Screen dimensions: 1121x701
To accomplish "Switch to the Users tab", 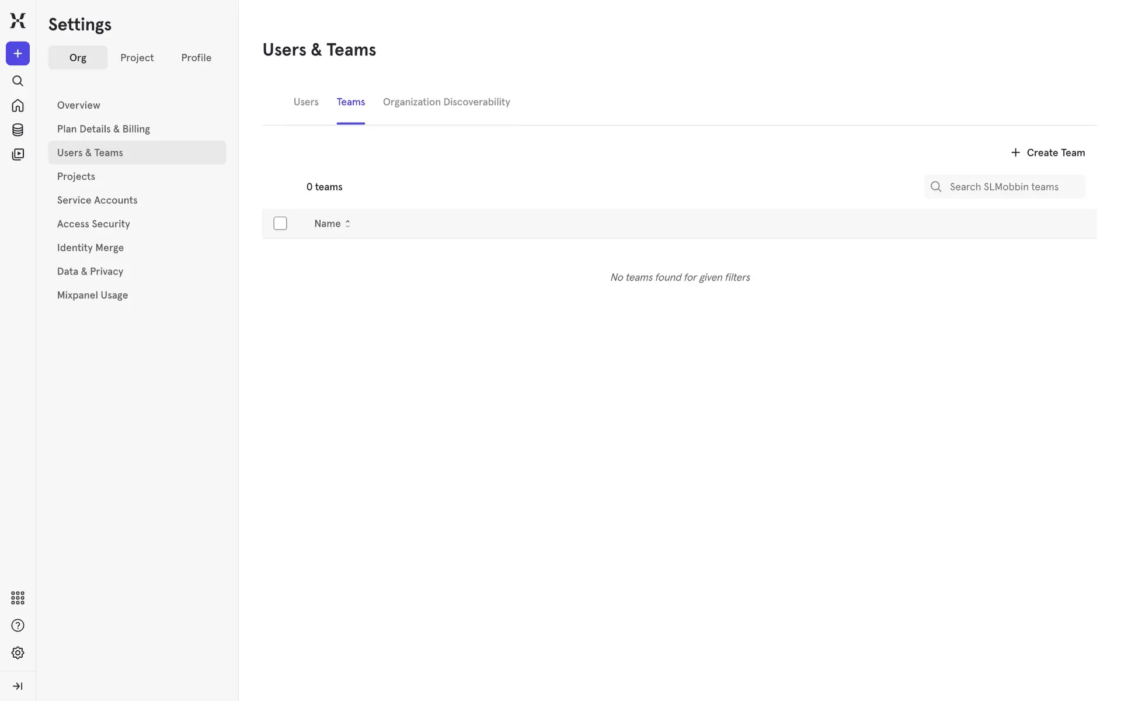I will [x=306, y=102].
